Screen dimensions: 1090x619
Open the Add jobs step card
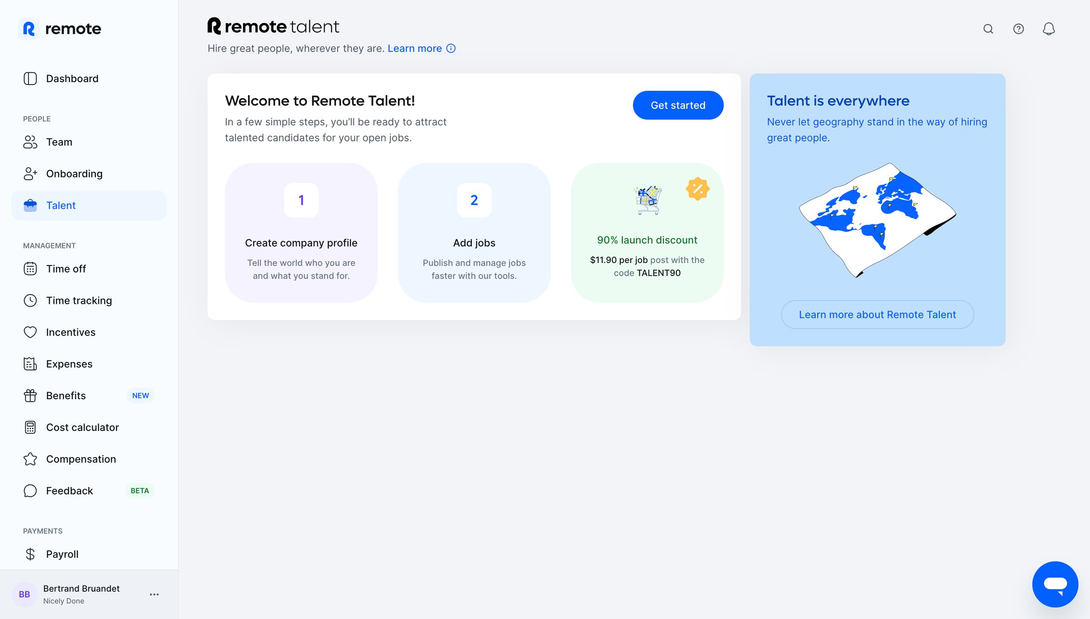coord(474,233)
